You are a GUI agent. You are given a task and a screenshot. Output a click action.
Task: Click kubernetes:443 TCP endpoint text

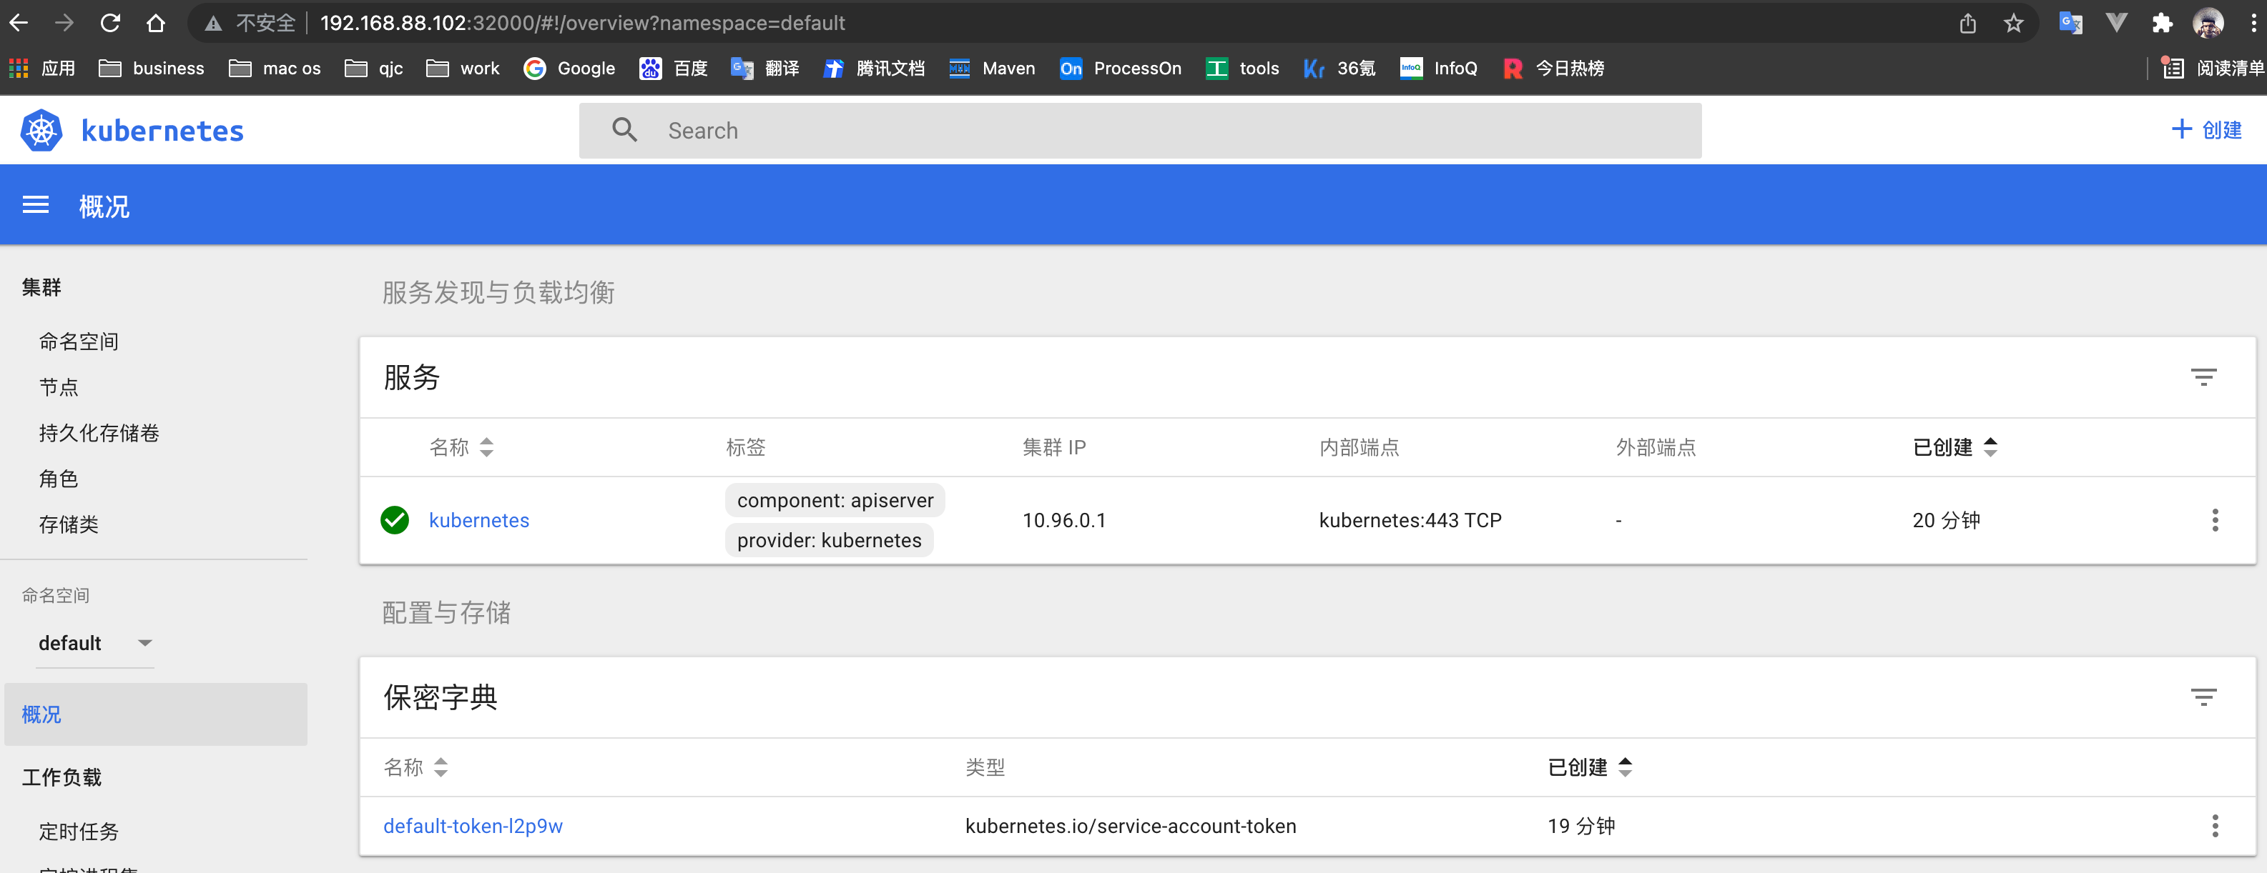coord(1410,521)
